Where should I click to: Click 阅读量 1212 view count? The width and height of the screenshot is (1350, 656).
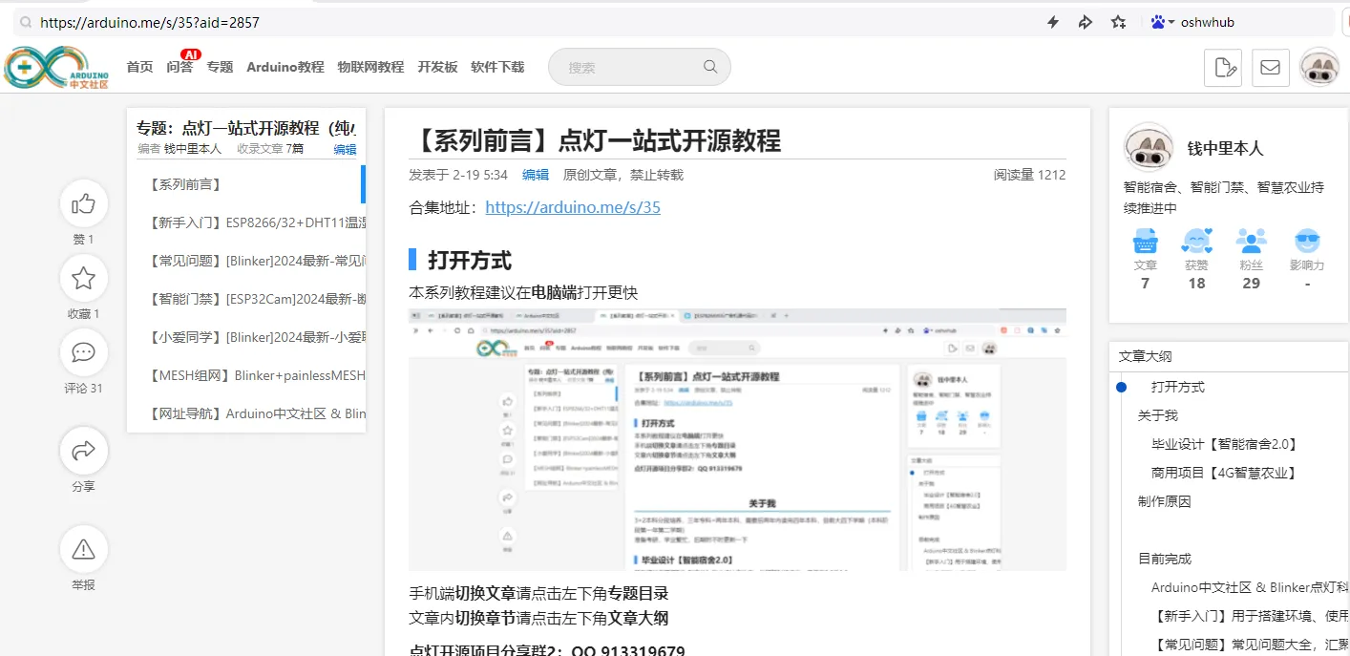click(x=1030, y=175)
